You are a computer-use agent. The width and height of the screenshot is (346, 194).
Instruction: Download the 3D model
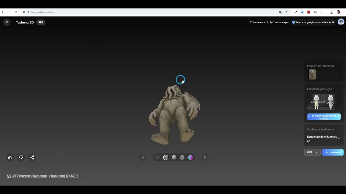(333, 152)
